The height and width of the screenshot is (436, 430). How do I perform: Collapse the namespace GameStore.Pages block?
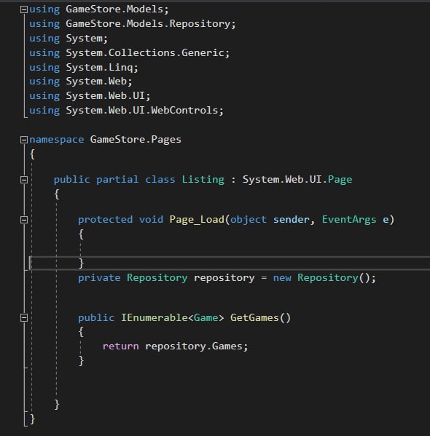[x=24, y=140]
